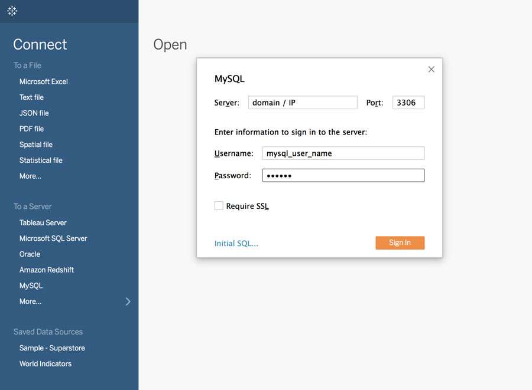This screenshot has width=532, height=390.
Task: Choose Text file connector
Action: [31, 97]
